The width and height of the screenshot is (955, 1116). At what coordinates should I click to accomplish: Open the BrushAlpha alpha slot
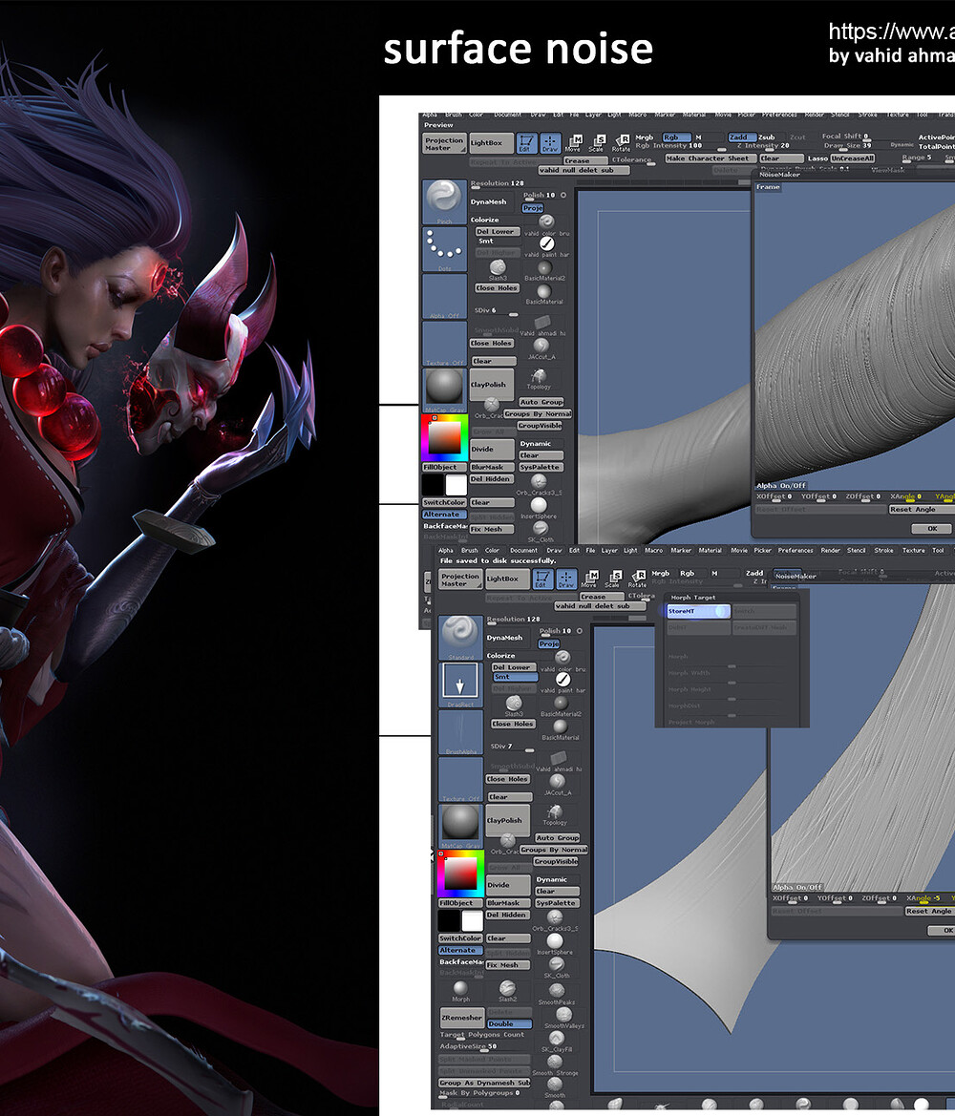click(x=460, y=731)
